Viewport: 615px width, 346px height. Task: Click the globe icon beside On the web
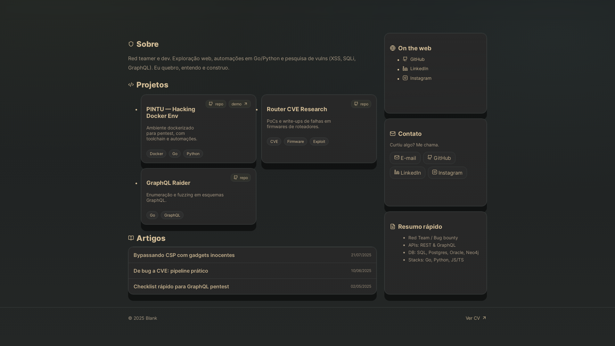tap(393, 48)
